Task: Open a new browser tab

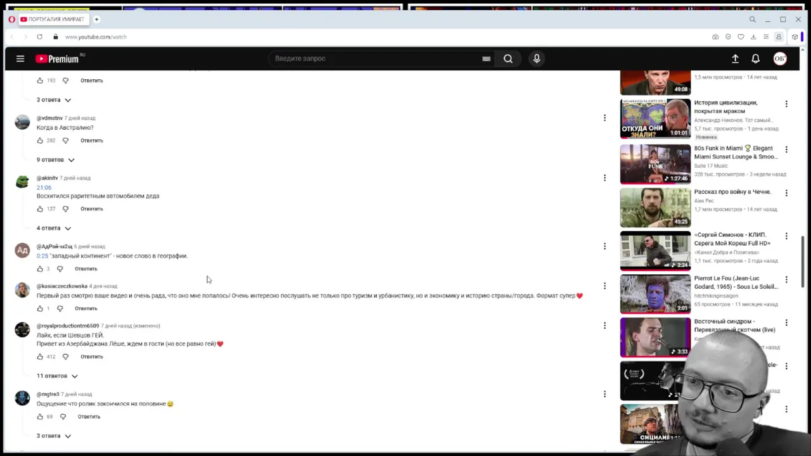Action: coord(97,20)
